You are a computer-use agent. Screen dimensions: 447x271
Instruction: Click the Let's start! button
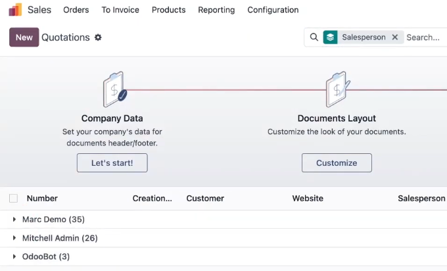pos(112,163)
